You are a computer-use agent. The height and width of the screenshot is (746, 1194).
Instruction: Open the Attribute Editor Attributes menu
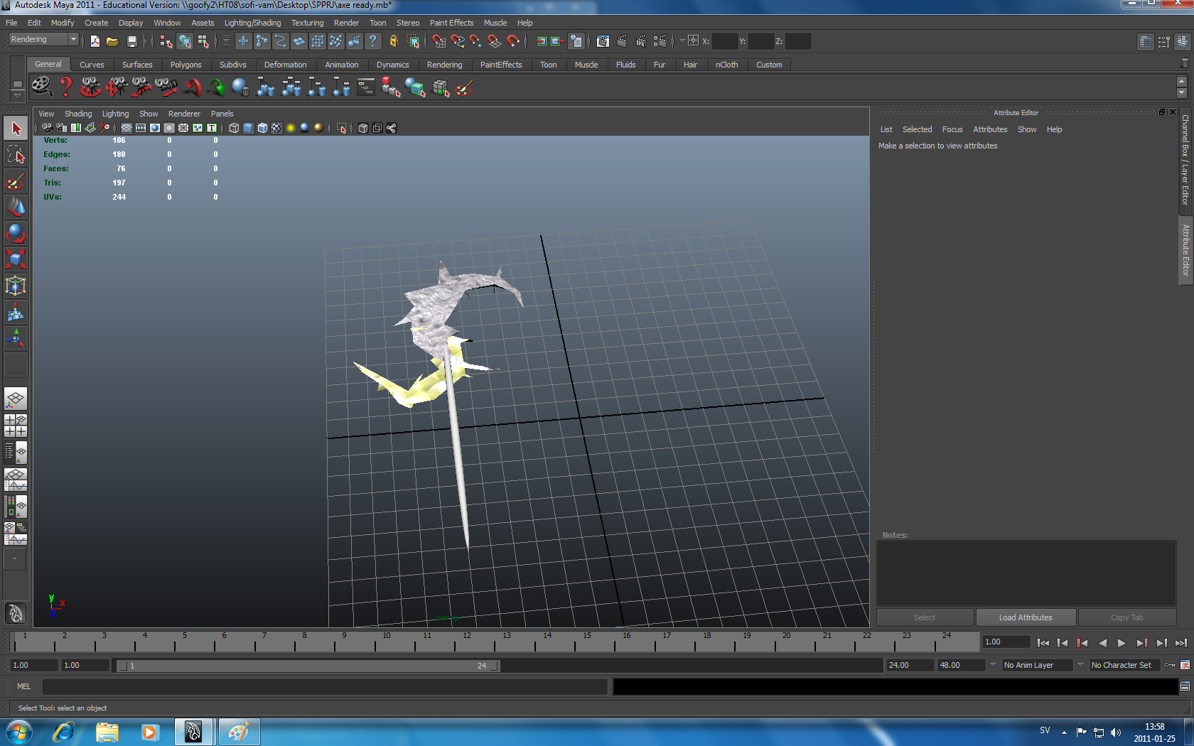pyautogui.click(x=990, y=129)
